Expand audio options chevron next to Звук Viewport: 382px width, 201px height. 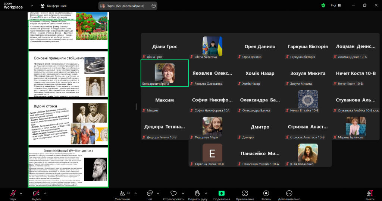click(21, 193)
